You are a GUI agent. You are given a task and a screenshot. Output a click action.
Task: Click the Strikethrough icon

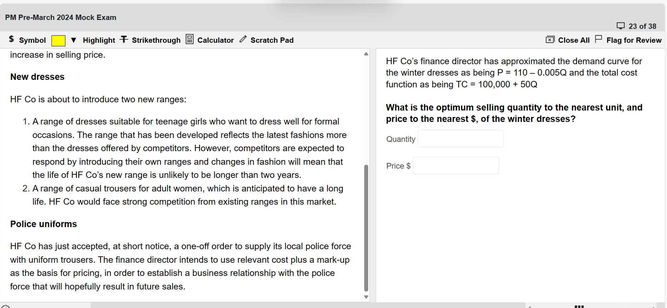pyautogui.click(x=124, y=40)
